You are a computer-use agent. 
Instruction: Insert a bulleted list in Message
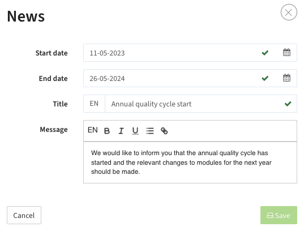click(x=150, y=131)
